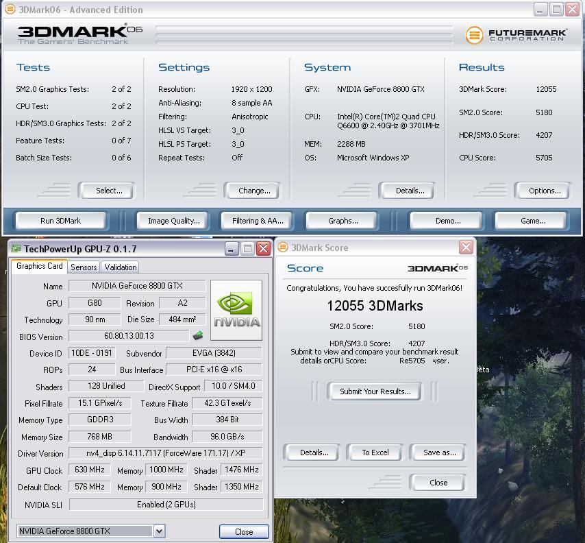The height and width of the screenshot is (543, 585).
Task: Minimize the GPU-Z window
Action: coord(232,249)
